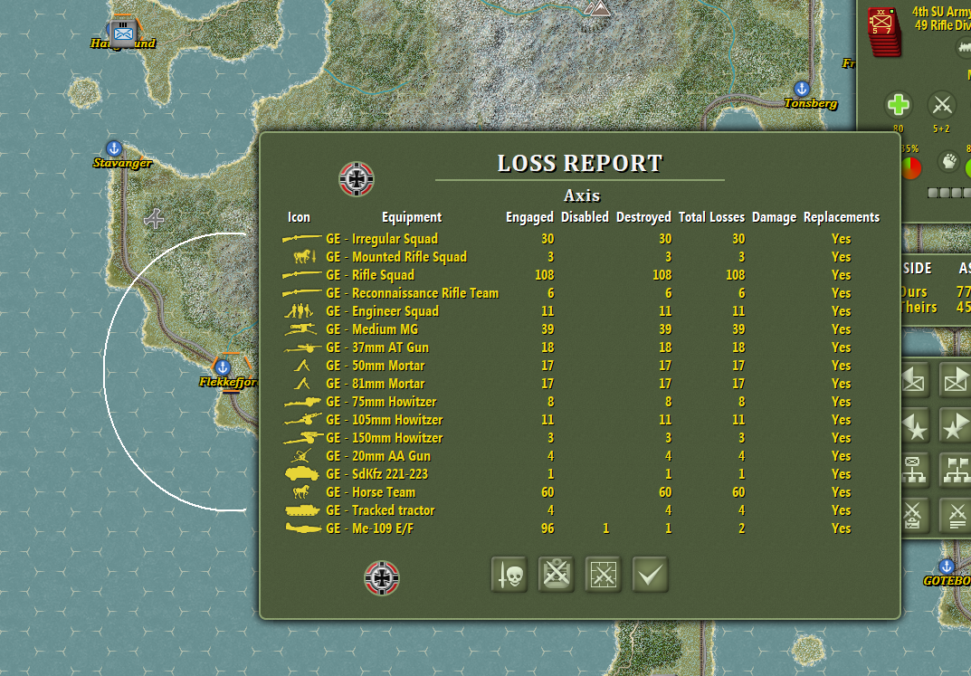Click the crossed swords grid button
The image size is (971, 676).
coord(604,575)
